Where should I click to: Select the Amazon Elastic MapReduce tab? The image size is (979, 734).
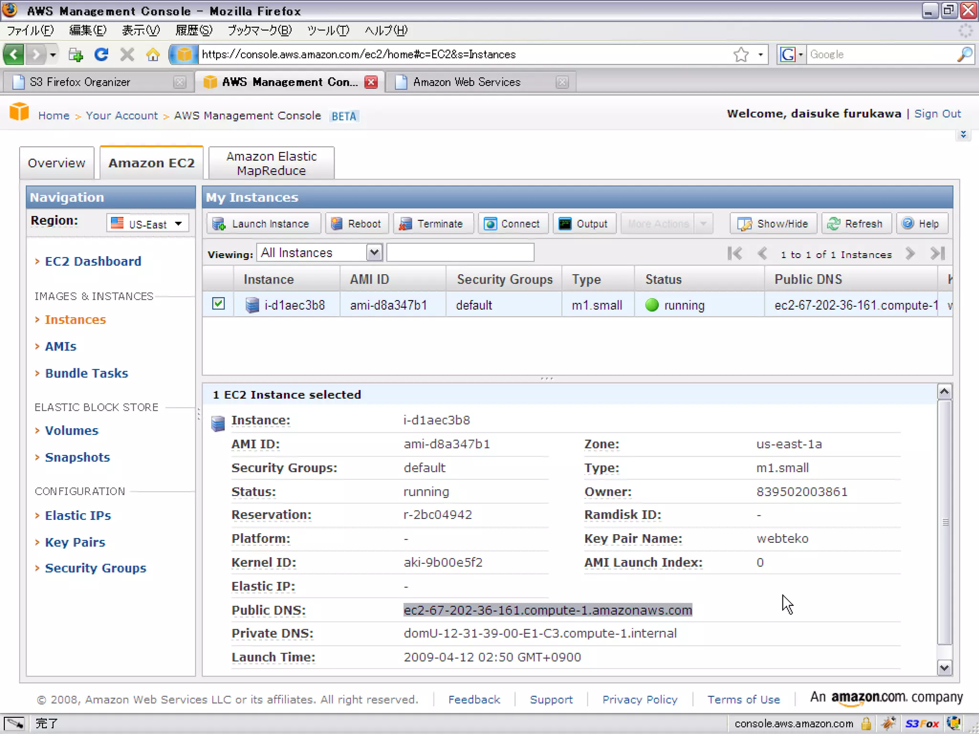click(x=271, y=163)
